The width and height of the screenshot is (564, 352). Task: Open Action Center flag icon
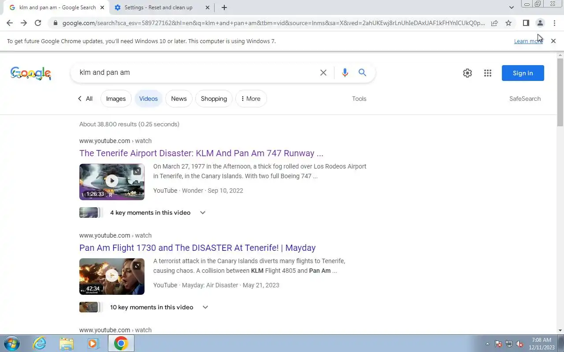coord(498,344)
